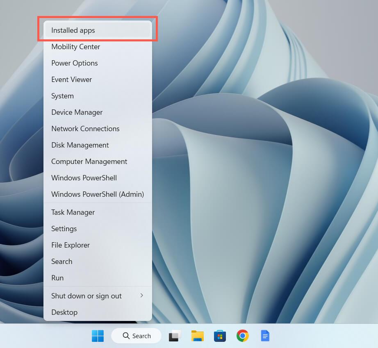This screenshot has width=378, height=348.
Task: Open Device Manager
Action: [98, 112]
